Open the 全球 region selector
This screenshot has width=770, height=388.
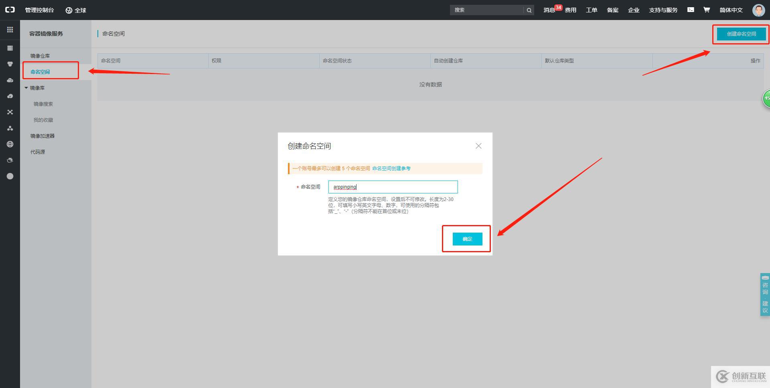point(76,10)
